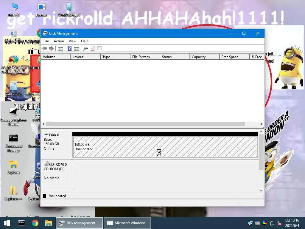Sort by the Type column header
This screenshot has height=229, width=305.
click(115, 57)
